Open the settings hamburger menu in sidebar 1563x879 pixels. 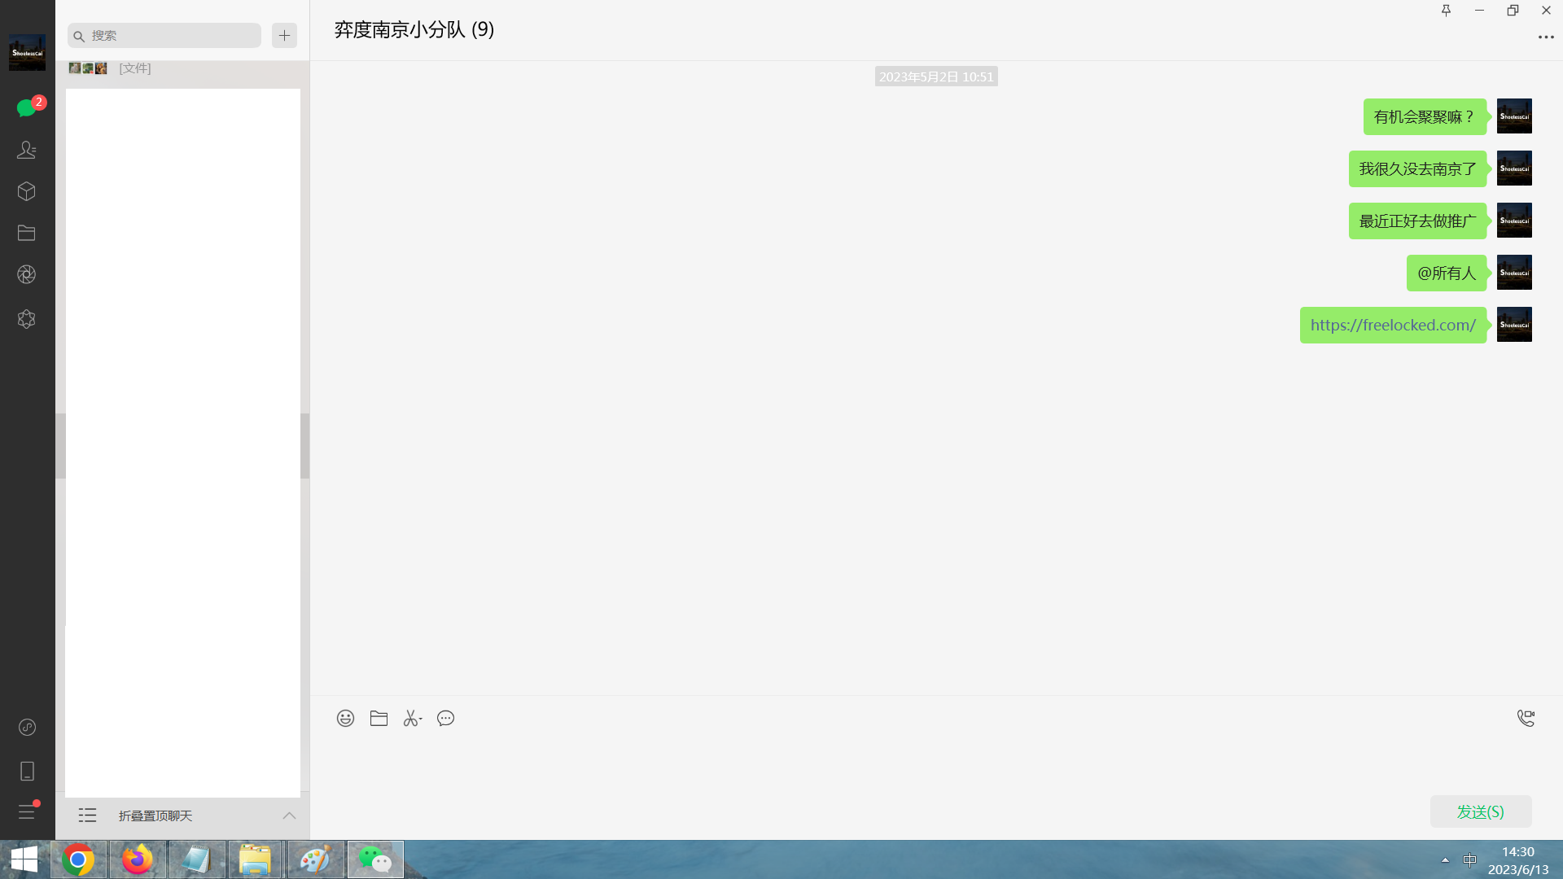[27, 811]
